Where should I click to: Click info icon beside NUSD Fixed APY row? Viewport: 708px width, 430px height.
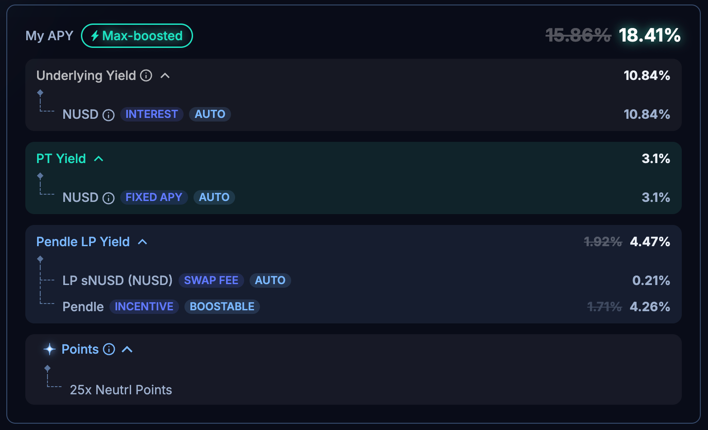point(109,198)
